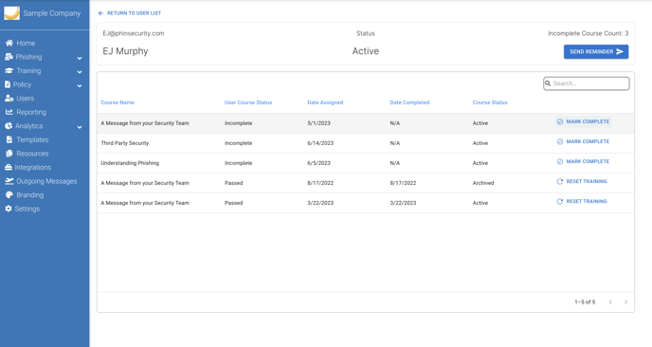652x347 pixels.
Task: Click the Sample Company logo icon
Action: pos(11,13)
